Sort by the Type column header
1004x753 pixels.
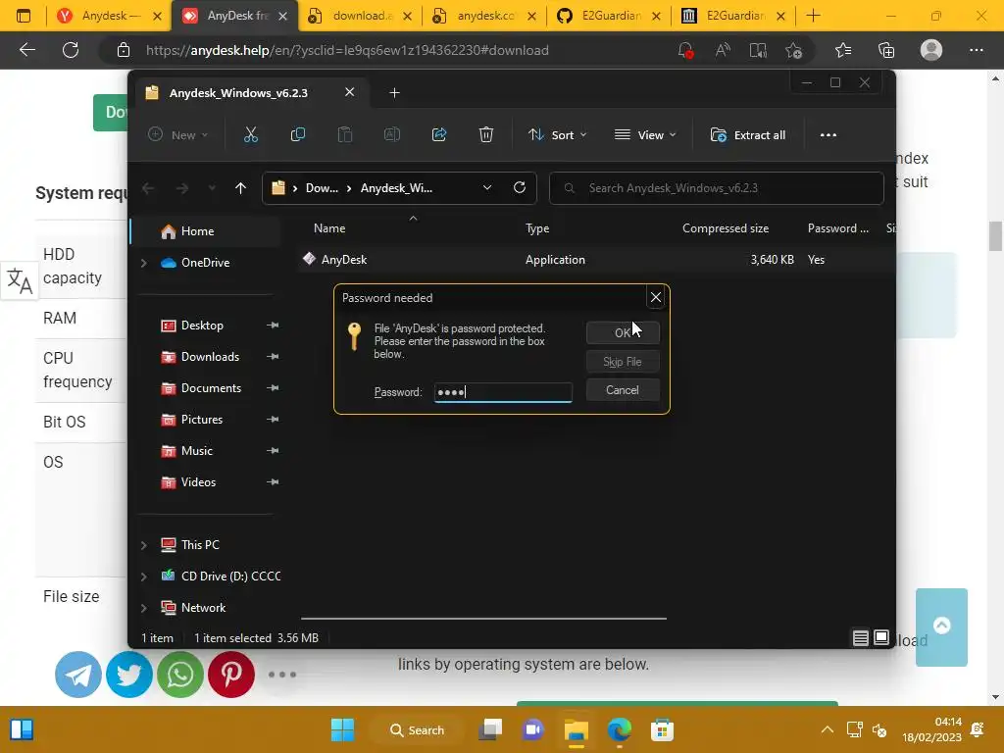[x=537, y=228]
